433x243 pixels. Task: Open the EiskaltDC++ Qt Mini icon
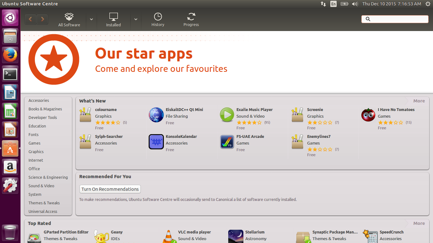156,115
